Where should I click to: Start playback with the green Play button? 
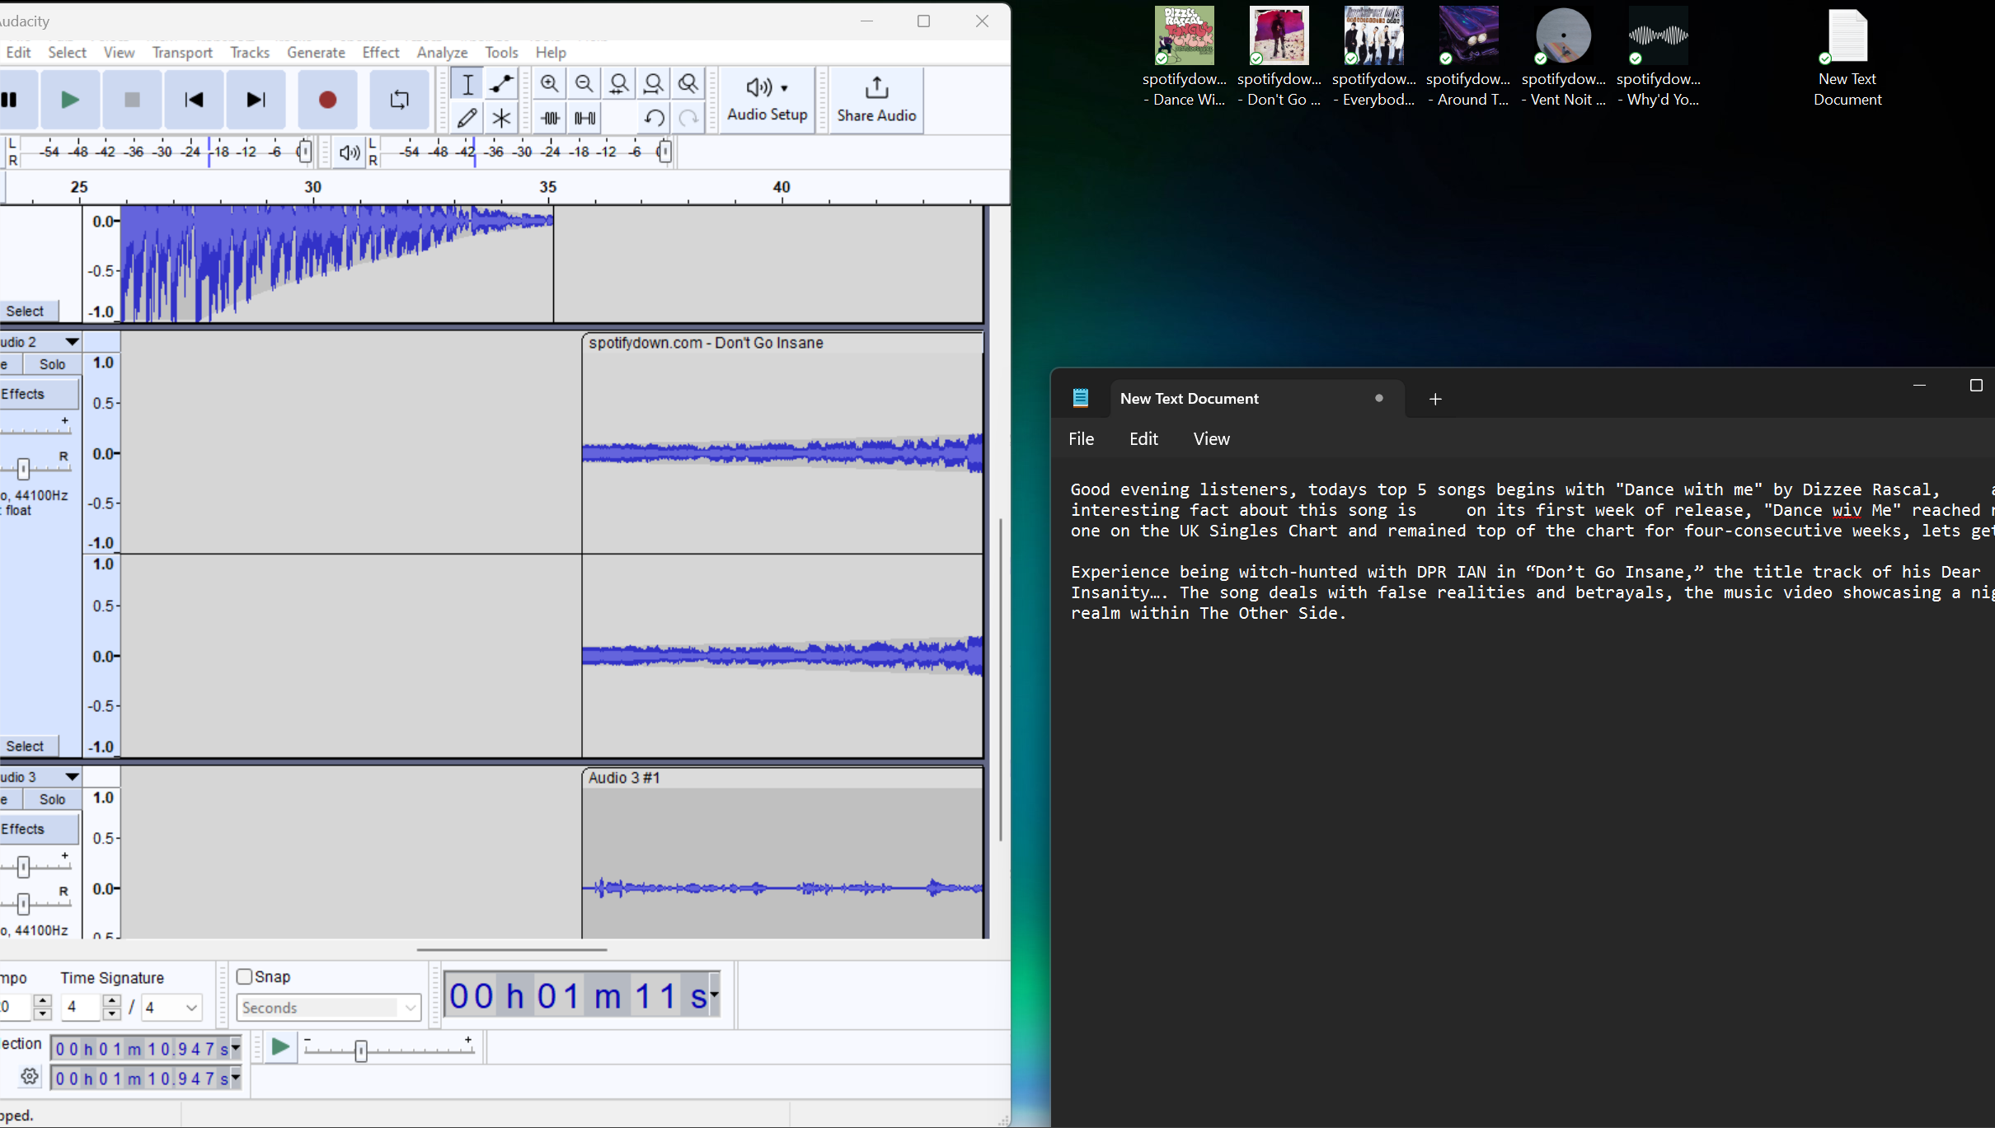(70, 100)
